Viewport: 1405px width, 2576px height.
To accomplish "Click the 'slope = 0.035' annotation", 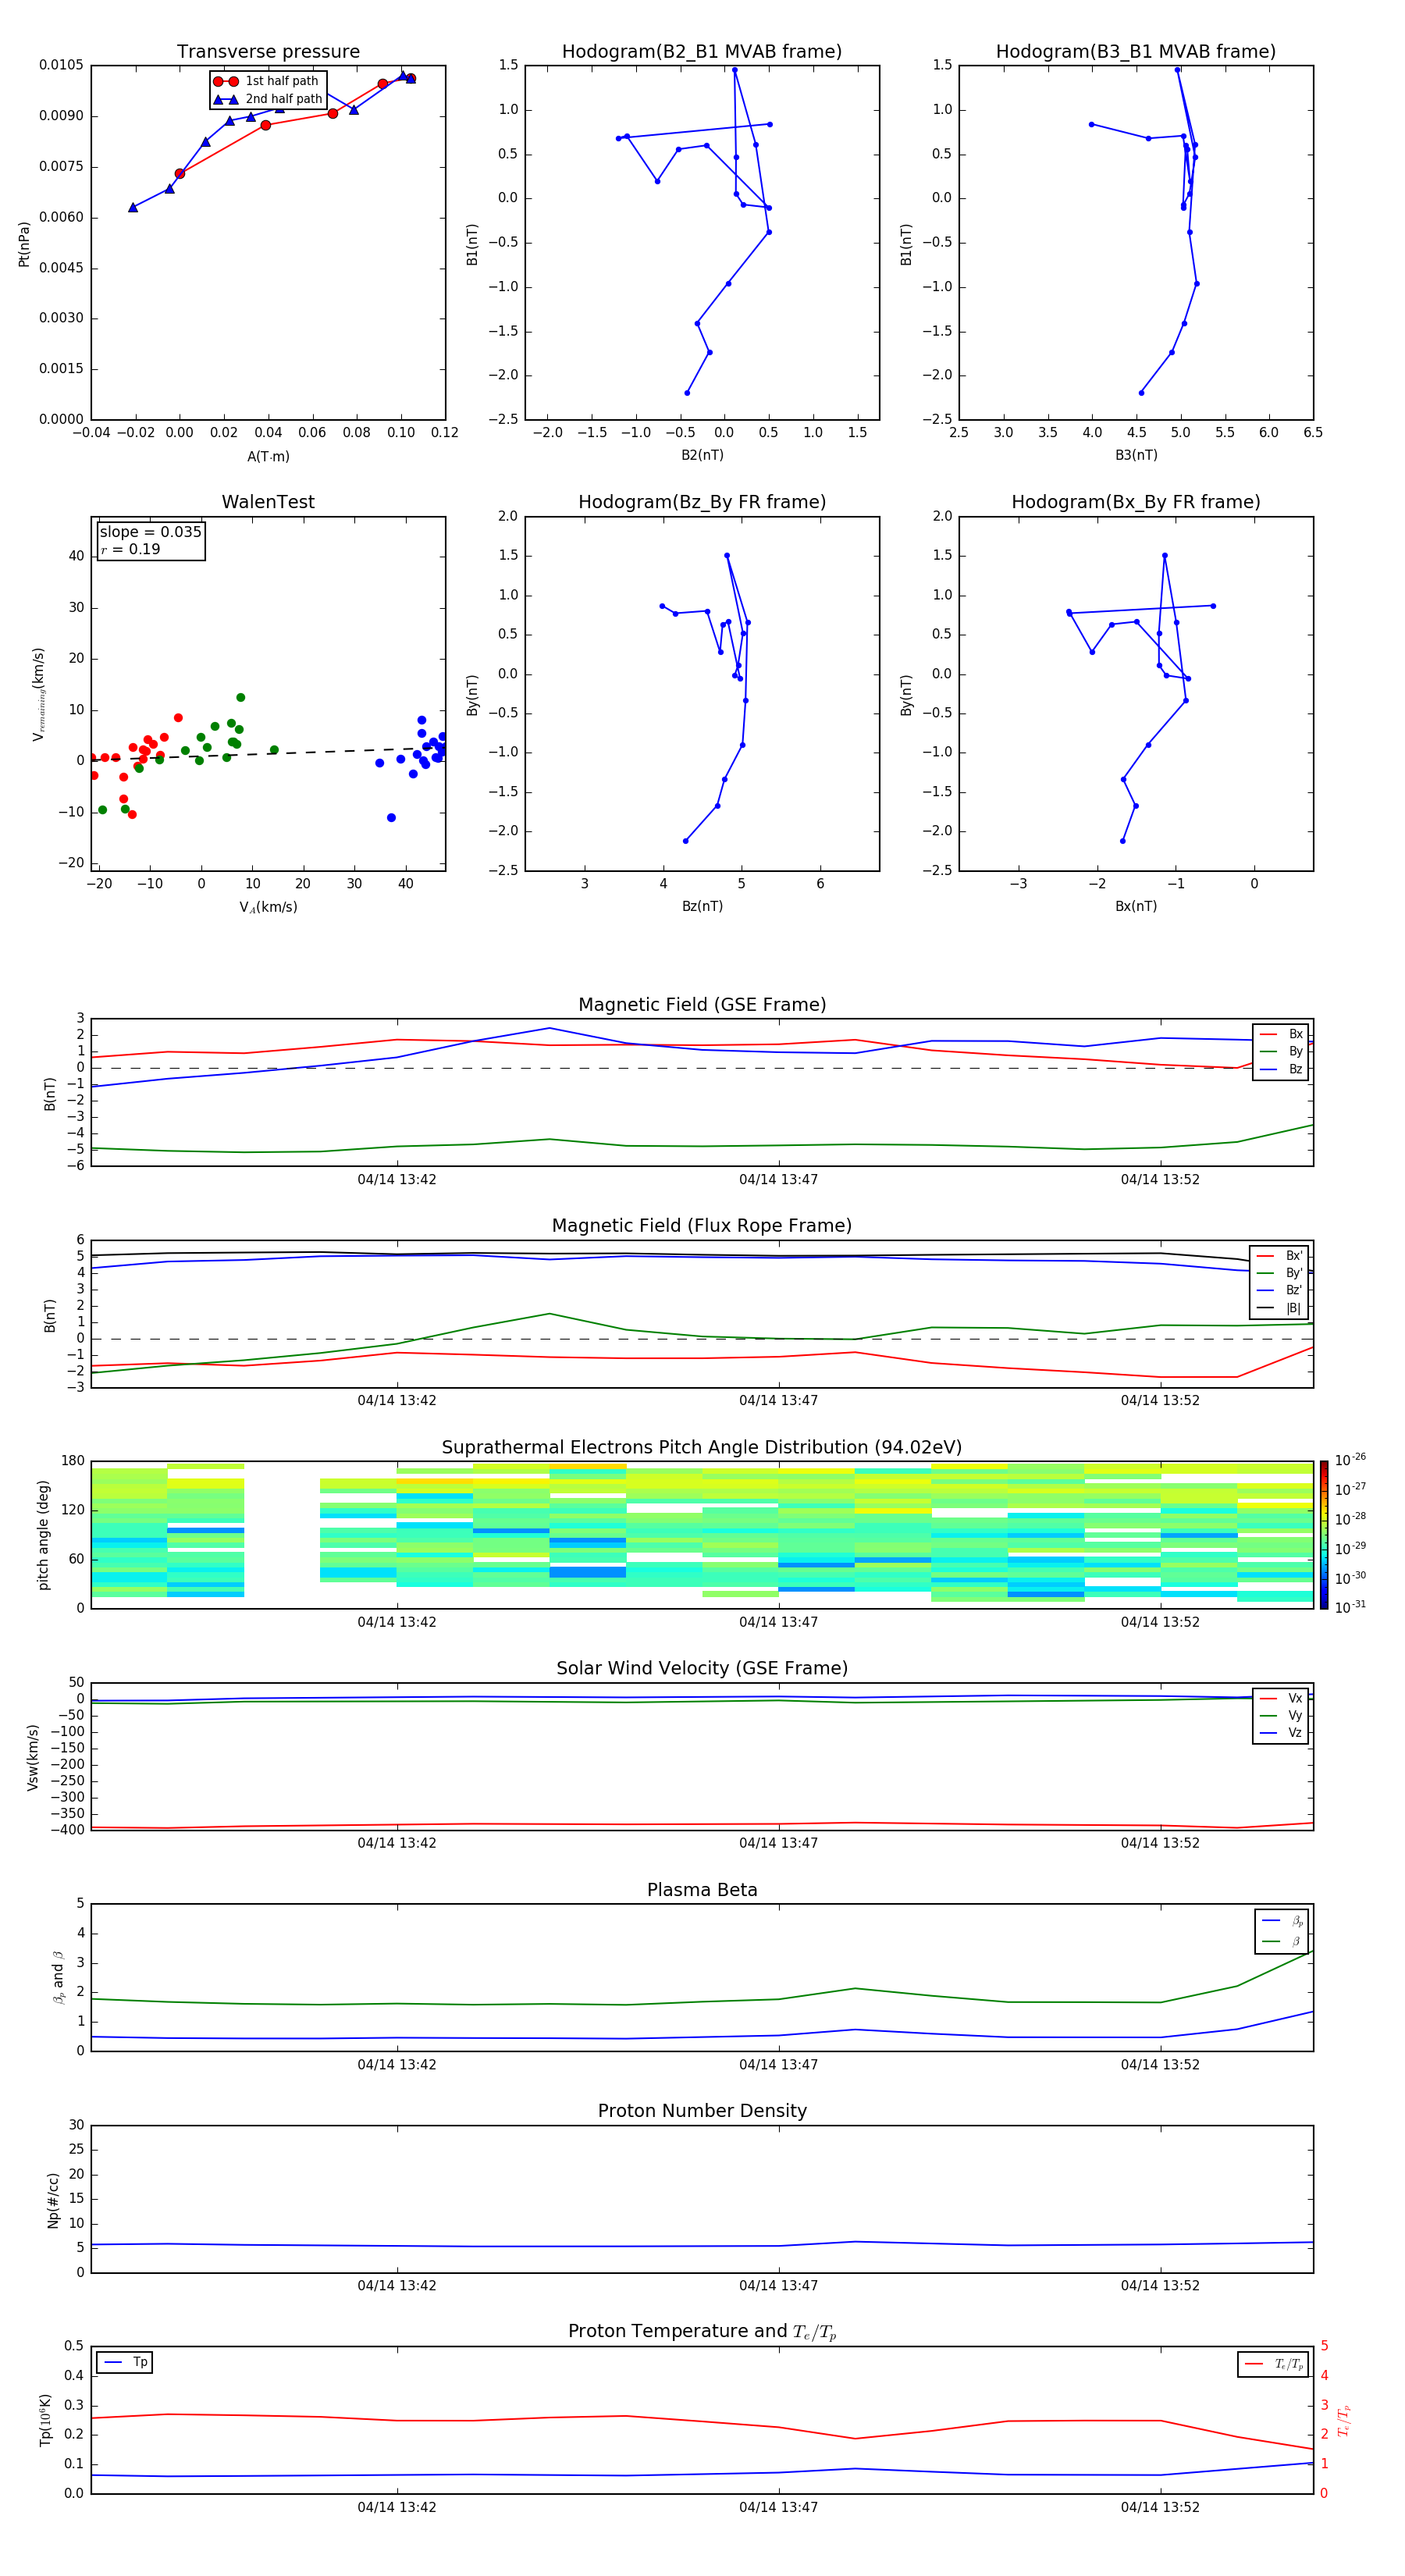I will (150, 532).
